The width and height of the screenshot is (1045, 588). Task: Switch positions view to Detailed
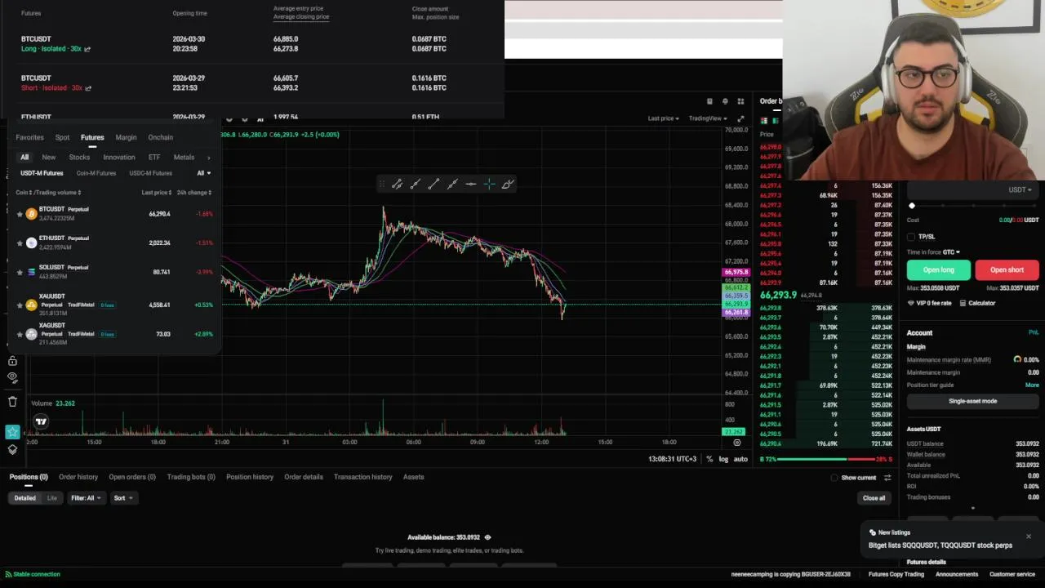point(24,498)
